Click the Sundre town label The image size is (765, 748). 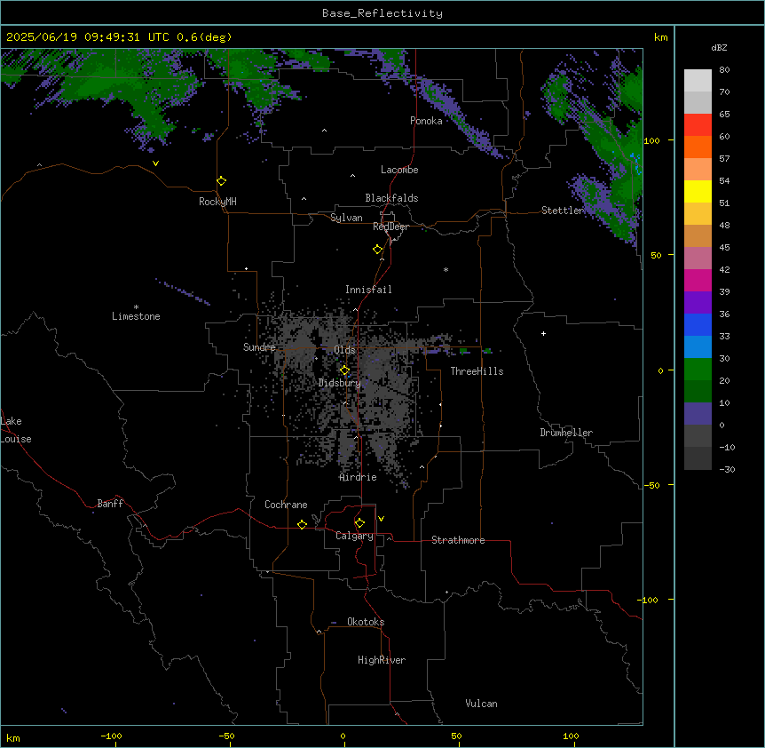(x=259, y=347)
